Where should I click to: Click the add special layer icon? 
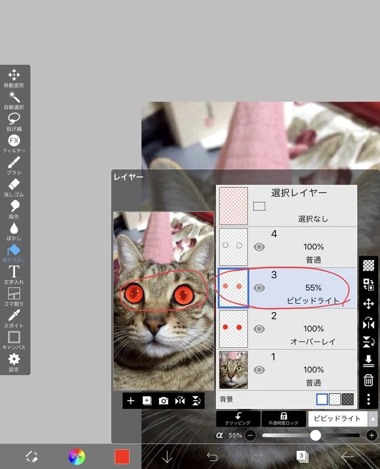click(x=147, y=401)
